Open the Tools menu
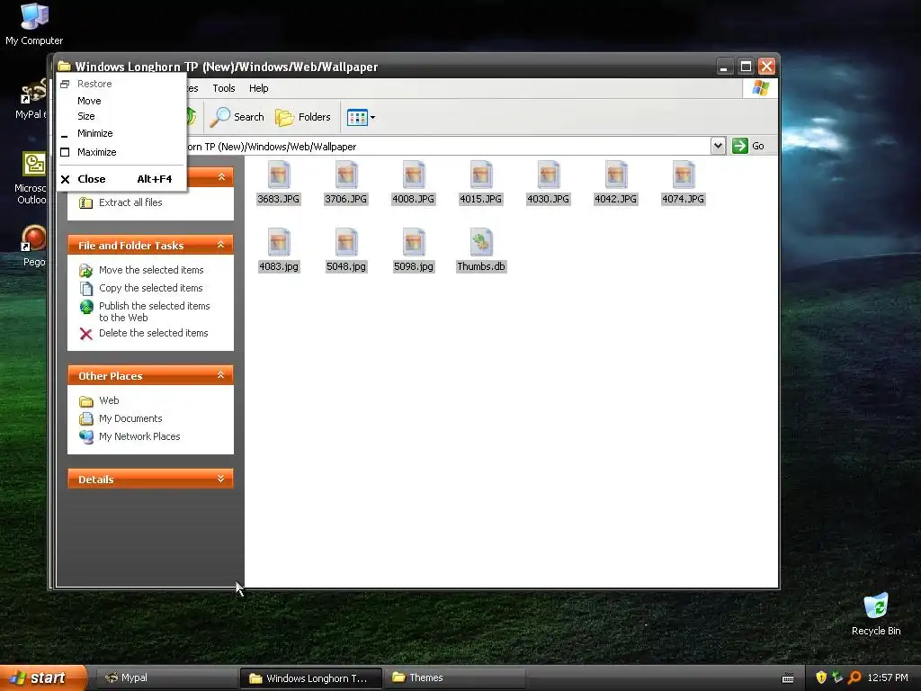This screenshot has height=691, width=921. (x=224, y=88)
